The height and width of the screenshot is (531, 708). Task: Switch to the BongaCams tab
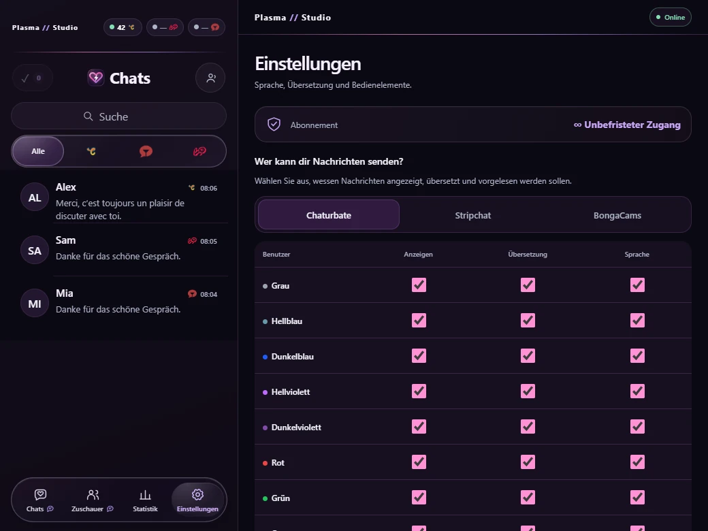617,215
